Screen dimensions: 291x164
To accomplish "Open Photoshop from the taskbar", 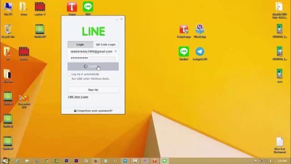I will tap(66, 161).
